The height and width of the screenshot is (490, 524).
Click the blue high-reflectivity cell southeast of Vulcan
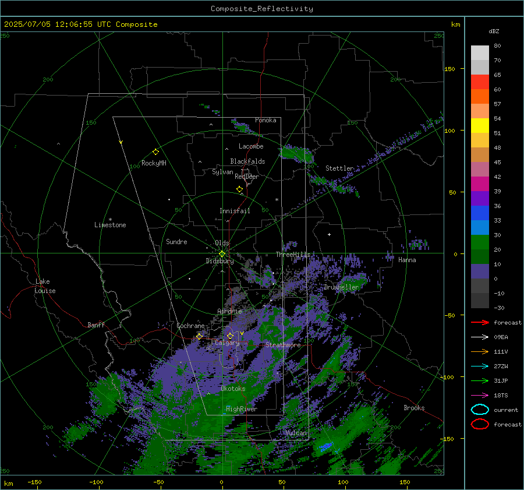(x=326, y=446)
